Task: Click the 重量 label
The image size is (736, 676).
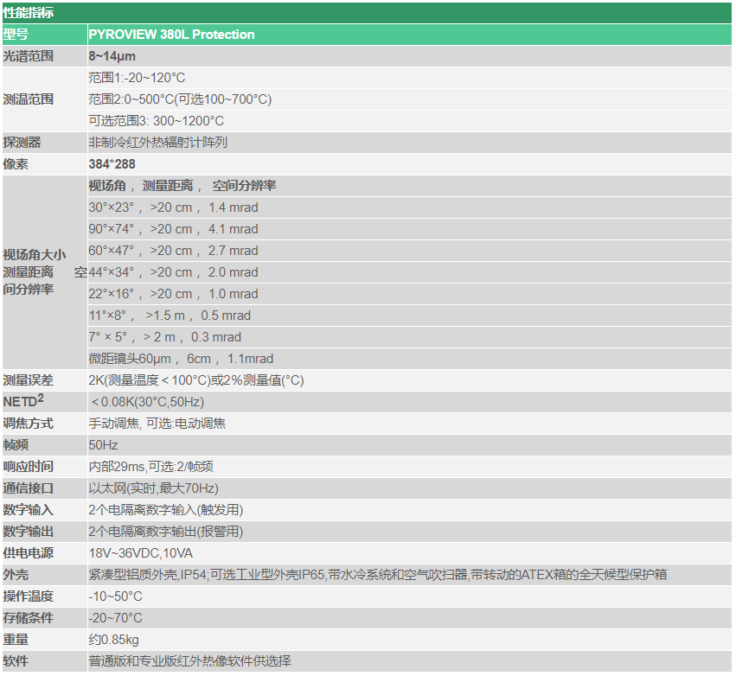Action: click(x=16, y=639)
